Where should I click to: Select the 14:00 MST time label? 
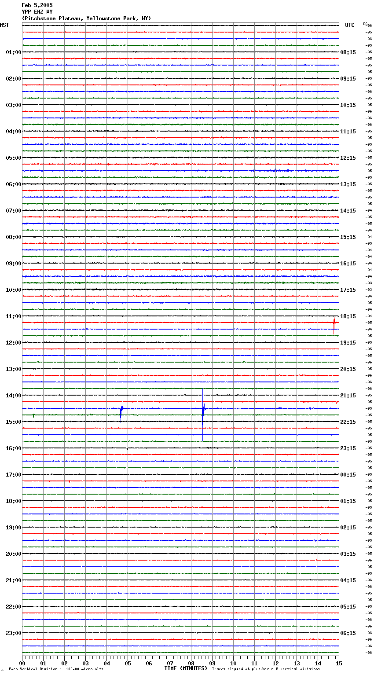14,396
